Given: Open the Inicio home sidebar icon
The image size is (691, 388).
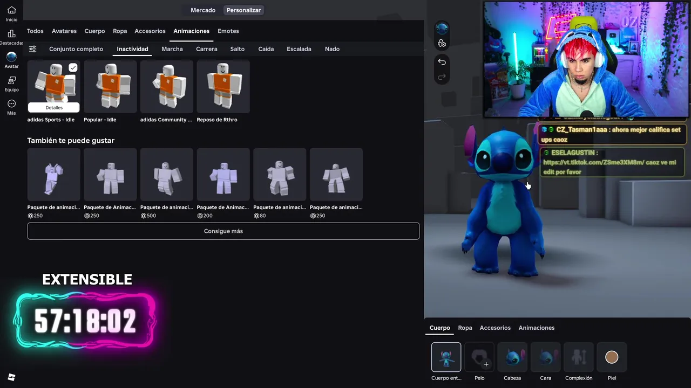Looking at the screenshot, I should tap(11, 13).
